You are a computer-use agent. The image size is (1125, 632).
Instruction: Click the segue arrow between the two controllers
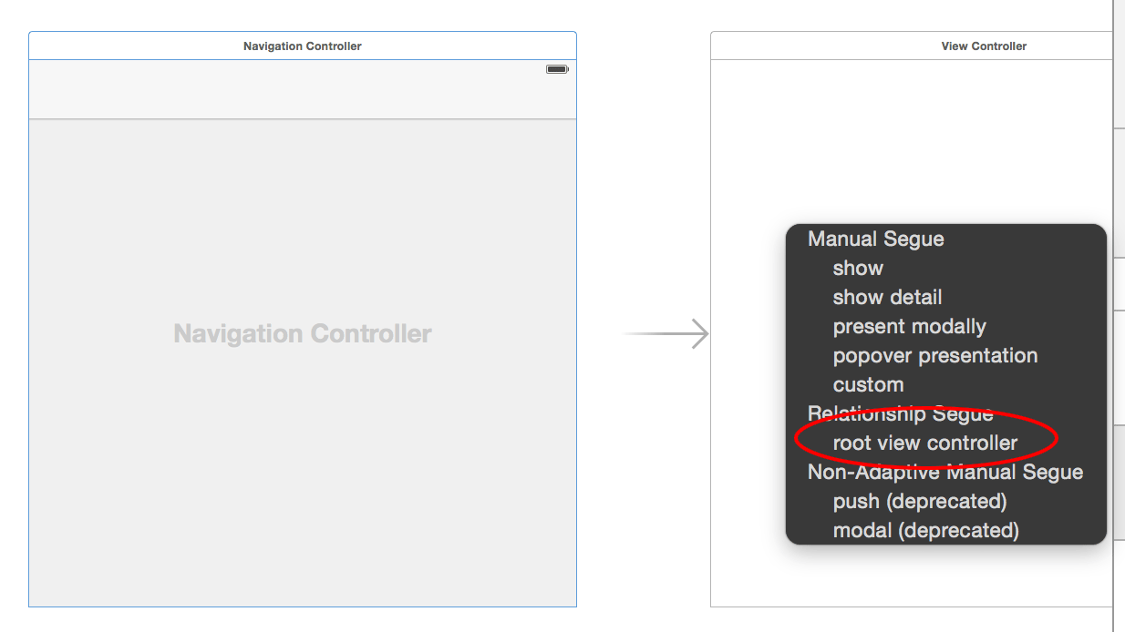pyautogui.click(x=666, y=335)
